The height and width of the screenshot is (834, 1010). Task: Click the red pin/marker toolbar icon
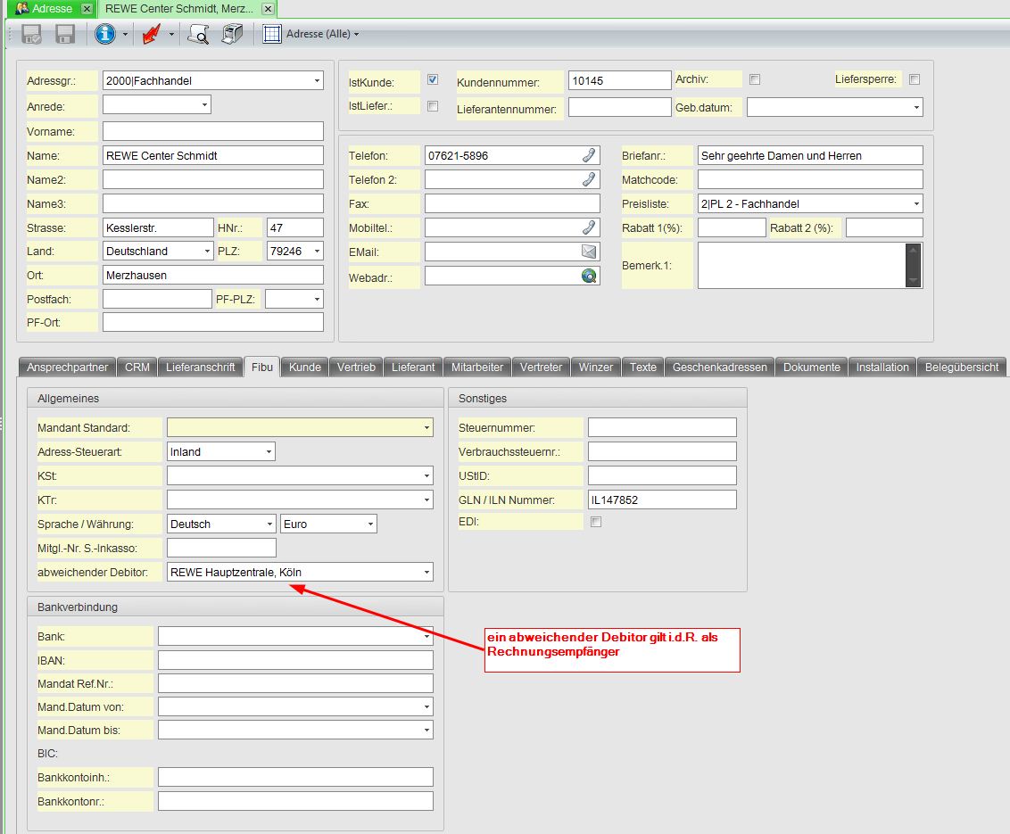pos(152,34)
